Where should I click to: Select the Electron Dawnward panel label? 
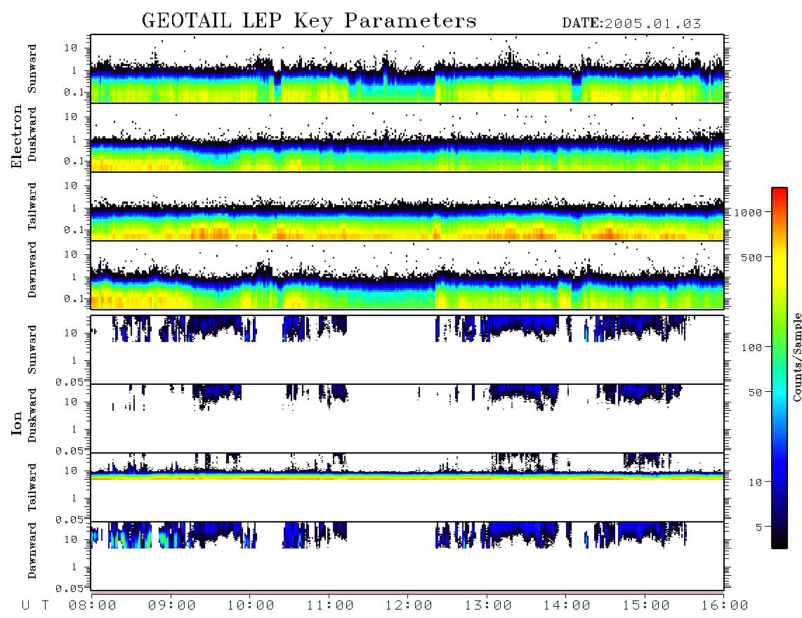point(32,270)
